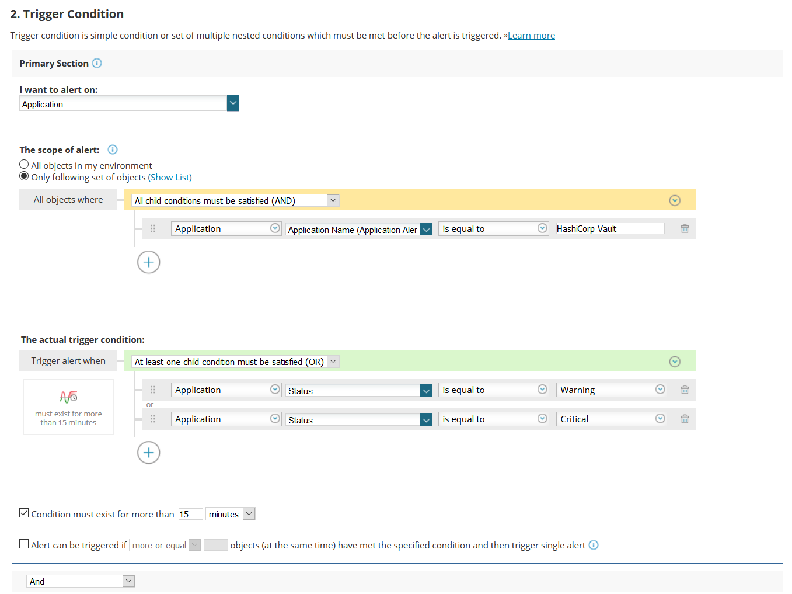Add a new scope condition with plus button
Image resolution: width=792 pixels, height=594 pixels.
pyautogui.click(x=149, y=262)
